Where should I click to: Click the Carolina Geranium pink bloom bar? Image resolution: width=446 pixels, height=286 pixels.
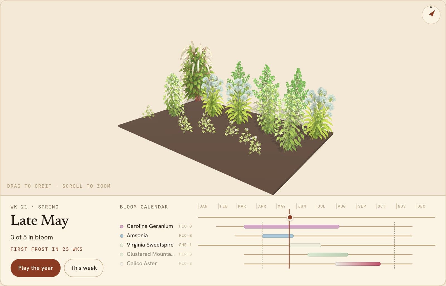click(292, 227)
